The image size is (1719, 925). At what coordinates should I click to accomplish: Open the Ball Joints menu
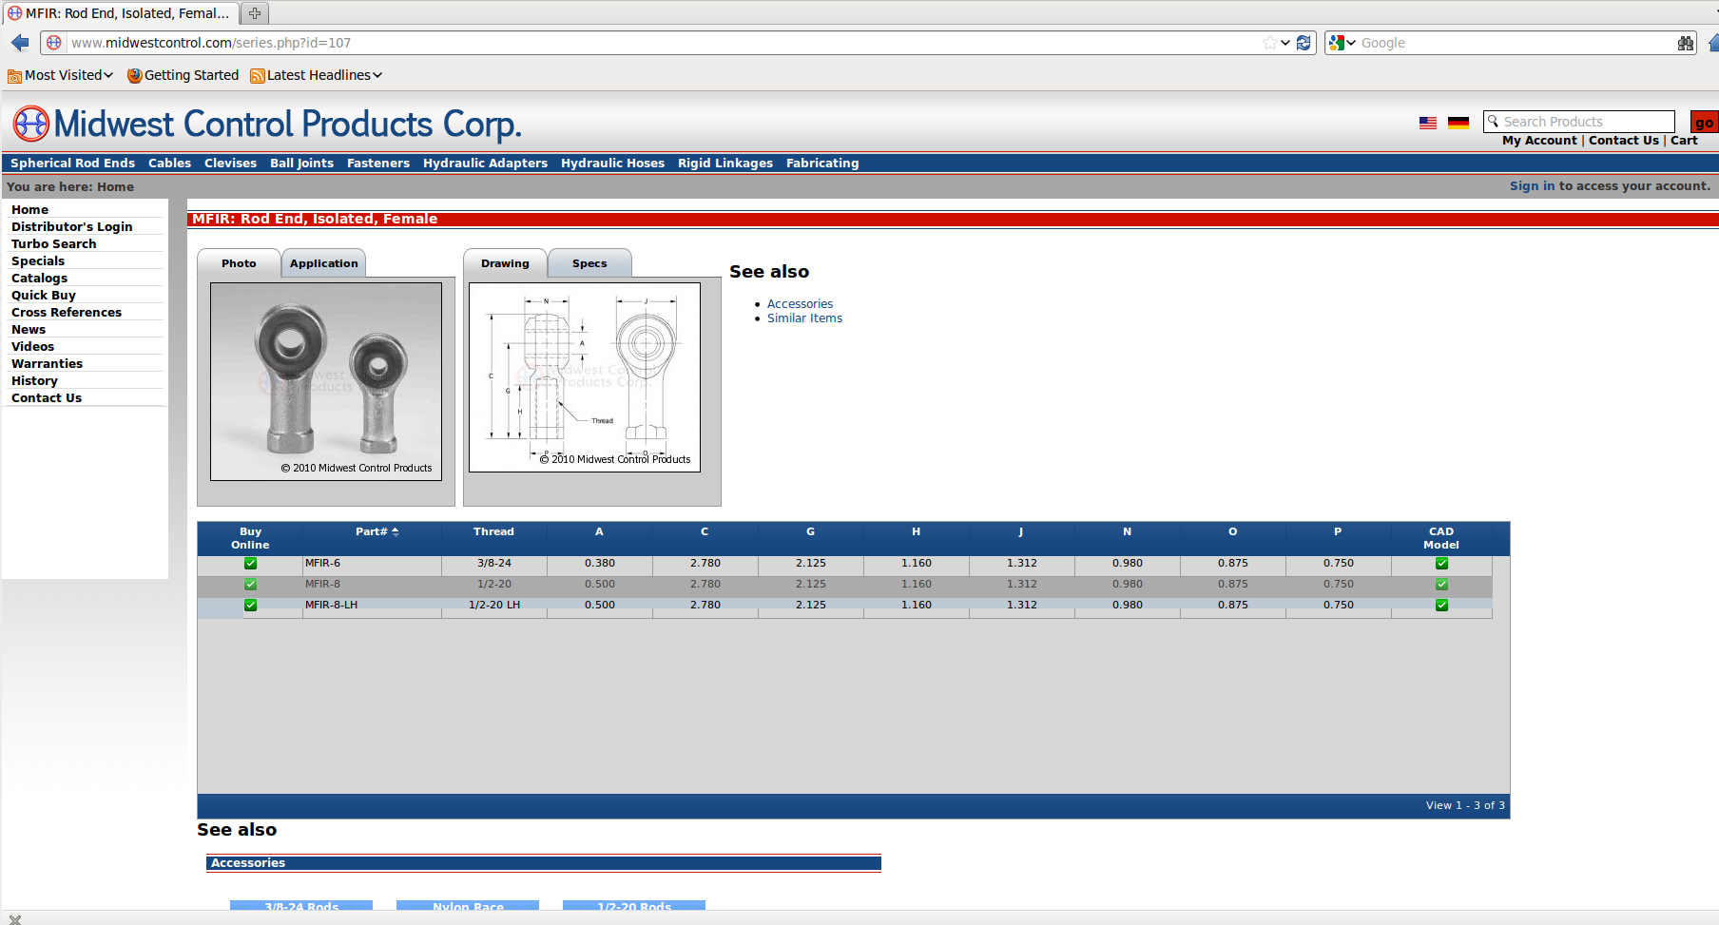click(302, 164)
